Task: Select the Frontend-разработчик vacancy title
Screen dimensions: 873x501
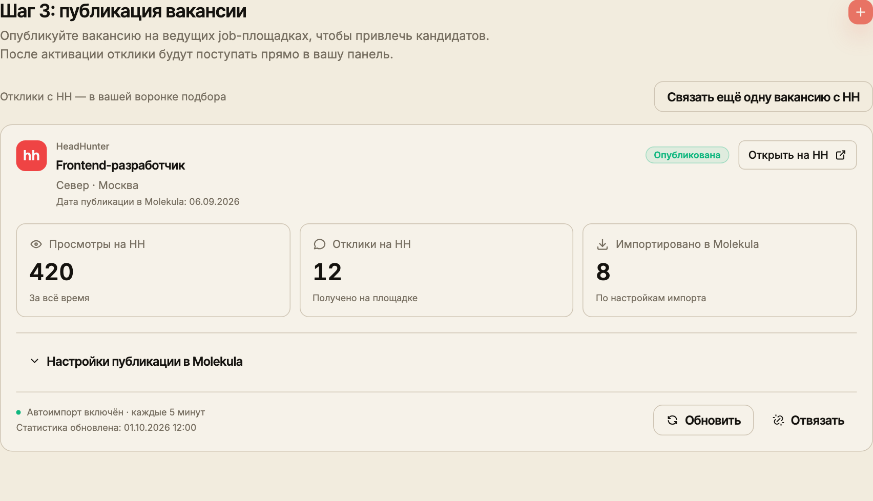Action: [120, 165]
